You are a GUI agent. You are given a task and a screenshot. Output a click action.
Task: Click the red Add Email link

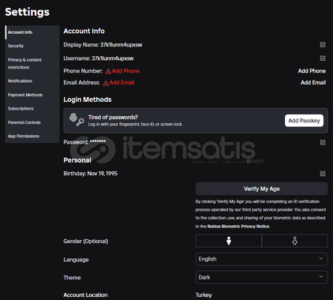pyautogui.click(x=122, y=83)
